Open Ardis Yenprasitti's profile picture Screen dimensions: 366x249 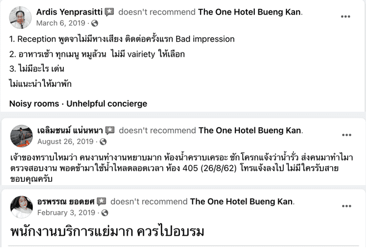20,17
